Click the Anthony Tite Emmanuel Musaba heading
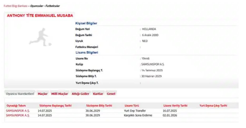The height and width of the screenshot is (128, 246). coord(40,16)
